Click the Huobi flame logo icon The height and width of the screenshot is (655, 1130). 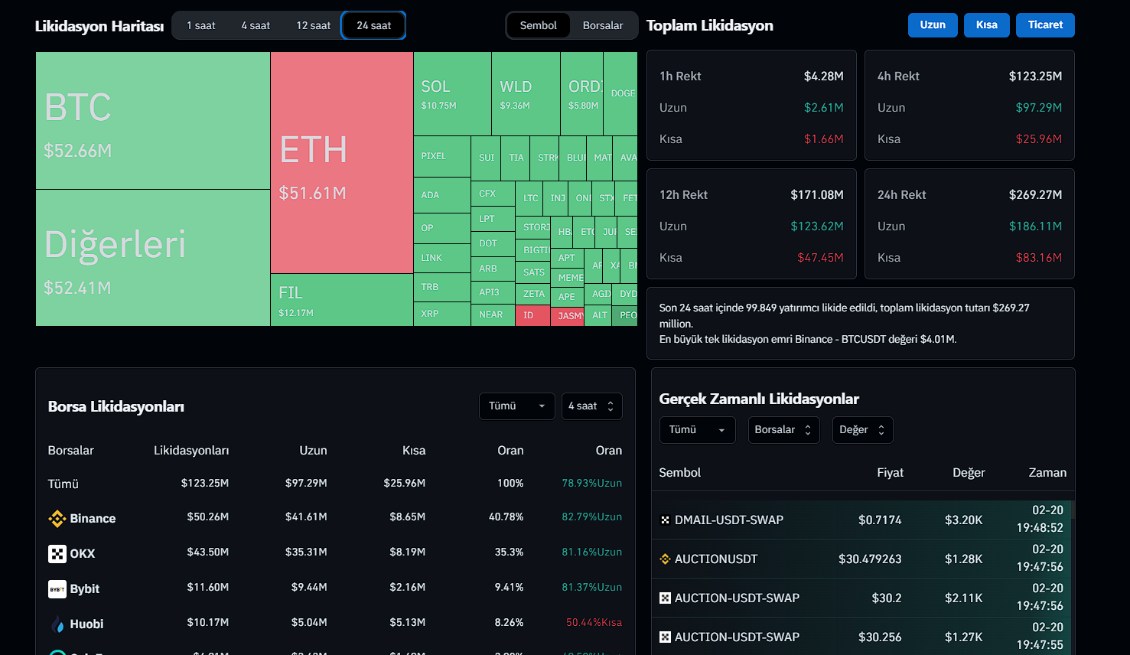pyautogui.click(x=57, y=624)
